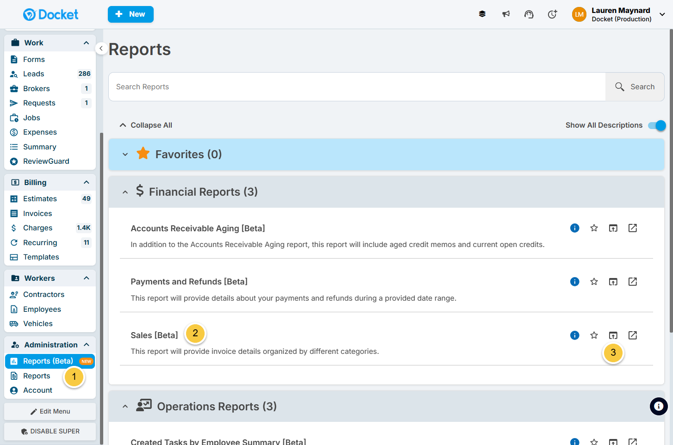
Task: Favorite the Accounts Receivable Aging report
Action: coord(594,228)
